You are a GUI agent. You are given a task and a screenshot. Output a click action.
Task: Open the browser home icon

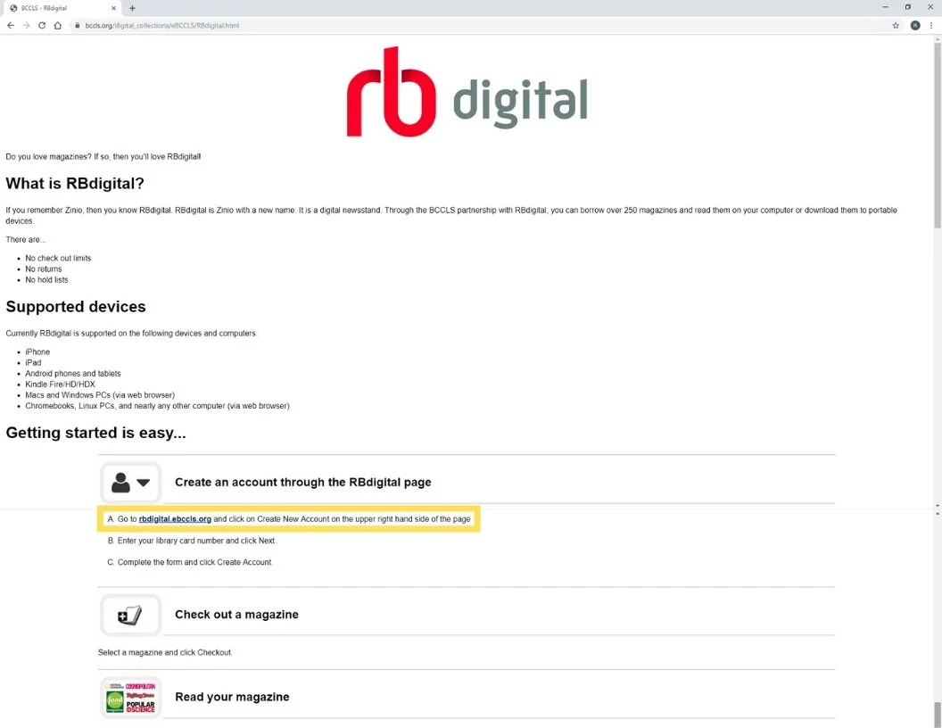pos(58,25)
